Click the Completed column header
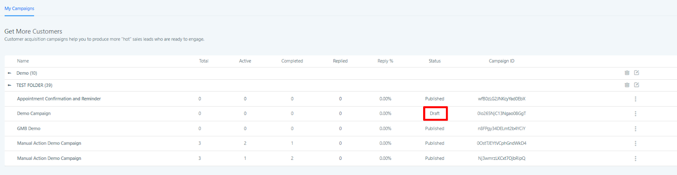 (x=292, y=61)
